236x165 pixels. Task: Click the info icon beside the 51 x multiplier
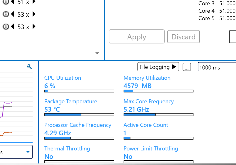pos(6,2)
